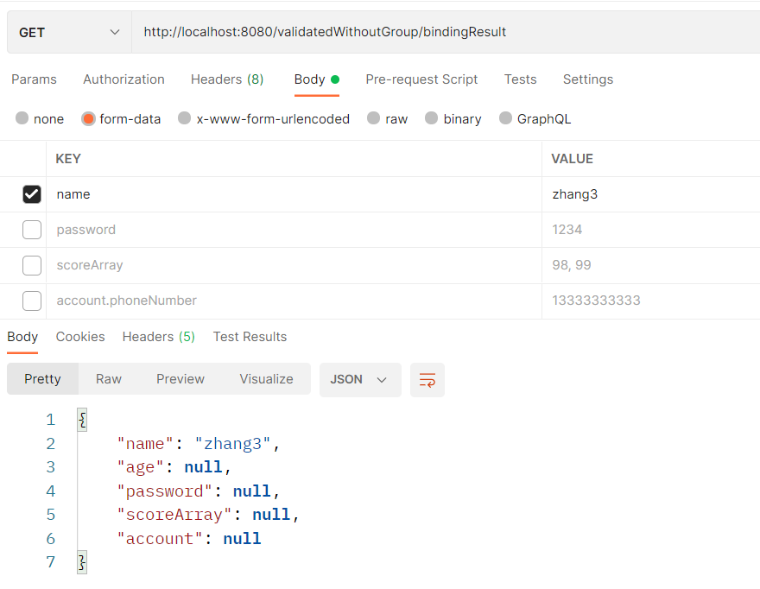This screenshot has height=589, width=760.
Task: Check the scoreArray row checkbox
Action: click(32, 266)
